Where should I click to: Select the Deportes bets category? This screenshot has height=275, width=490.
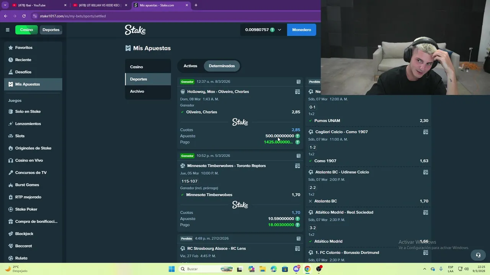148,79
